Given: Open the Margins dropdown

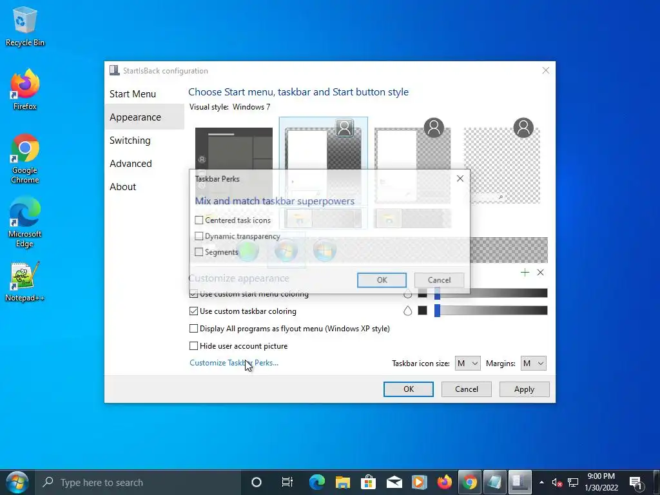Looking at the screenshot, I should pos(533,364).
